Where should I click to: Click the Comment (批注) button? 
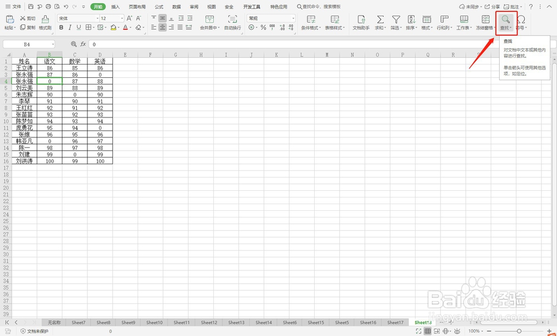(513, 7)
